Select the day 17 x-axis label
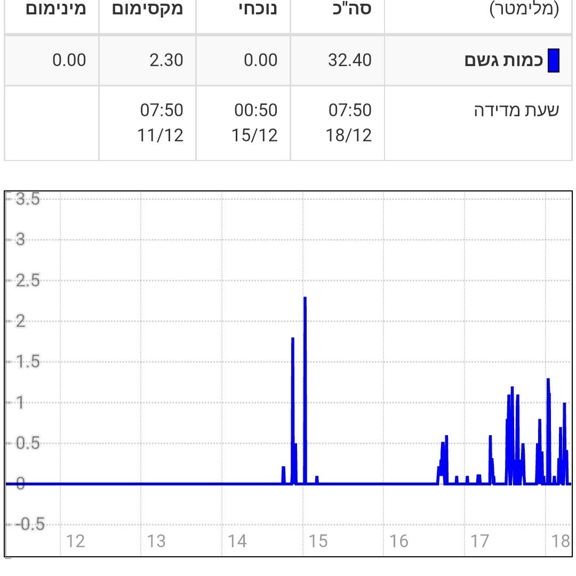576x576 pixels. 479,541
